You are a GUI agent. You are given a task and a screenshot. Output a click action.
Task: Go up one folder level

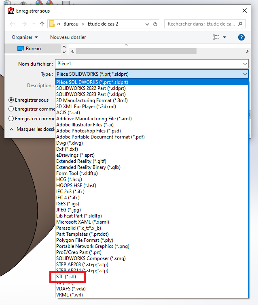[42, 24]
